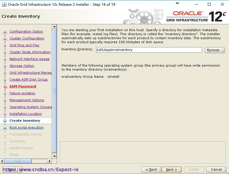The width and height of the screenshot is (229, 174).
Task: Click the step list scroll up arrow
Action: pos(54,27)
